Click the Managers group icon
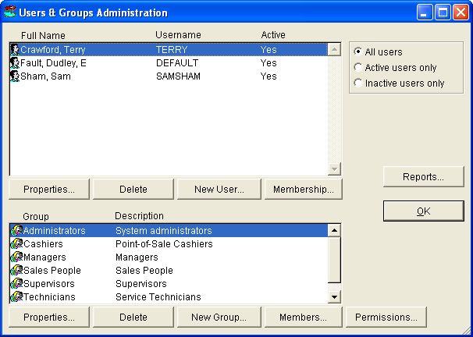Viewport: 473px width, 337px height. tap(17, 257)
